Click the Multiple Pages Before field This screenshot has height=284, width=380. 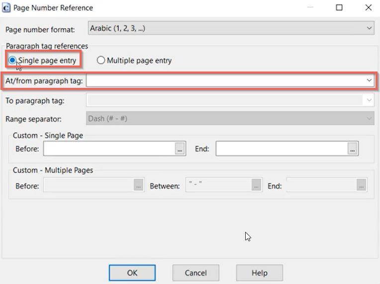tap(89, 185)
